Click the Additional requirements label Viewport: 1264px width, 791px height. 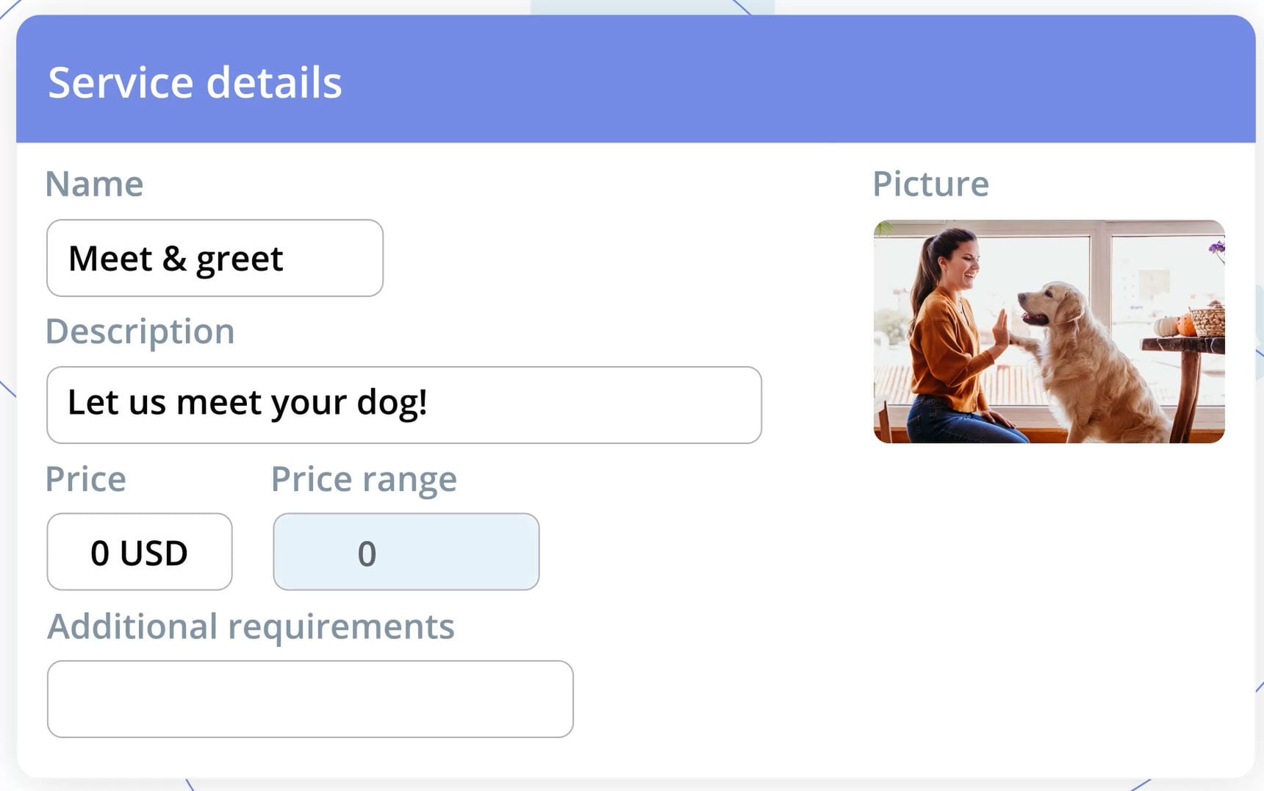click(x=251, y=626)
